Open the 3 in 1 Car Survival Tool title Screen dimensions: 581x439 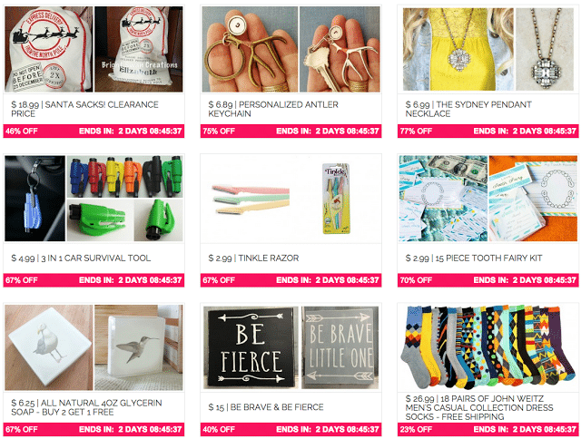point(81,258)
